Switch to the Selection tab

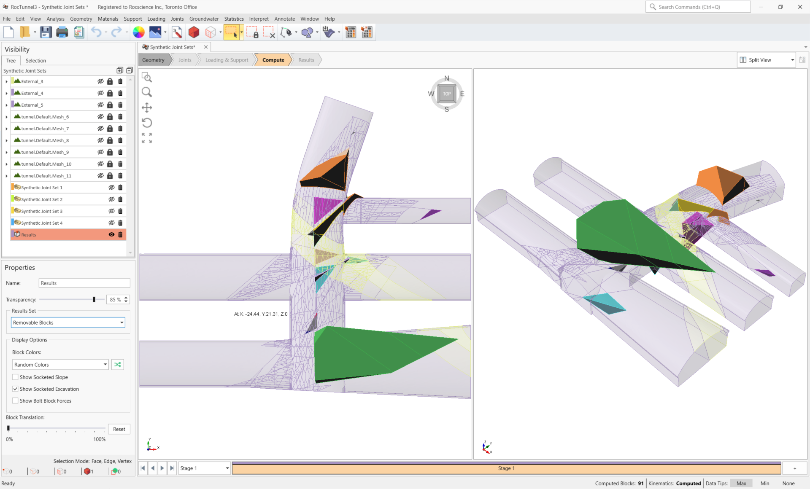(x=36, y=61)
